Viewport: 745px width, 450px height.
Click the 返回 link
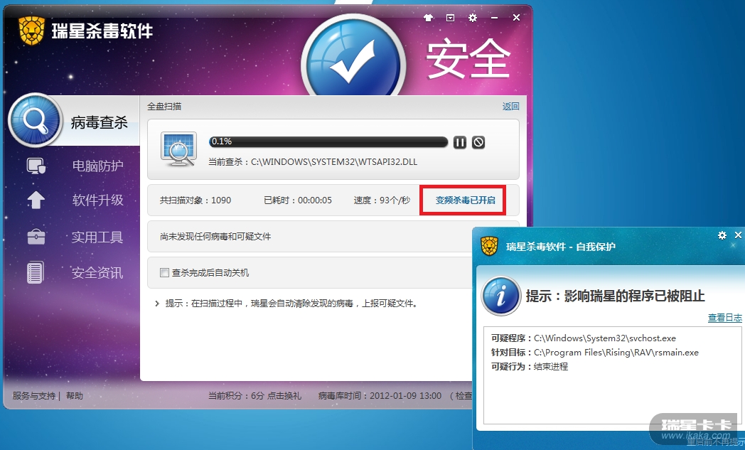click(x=510, y=107)
